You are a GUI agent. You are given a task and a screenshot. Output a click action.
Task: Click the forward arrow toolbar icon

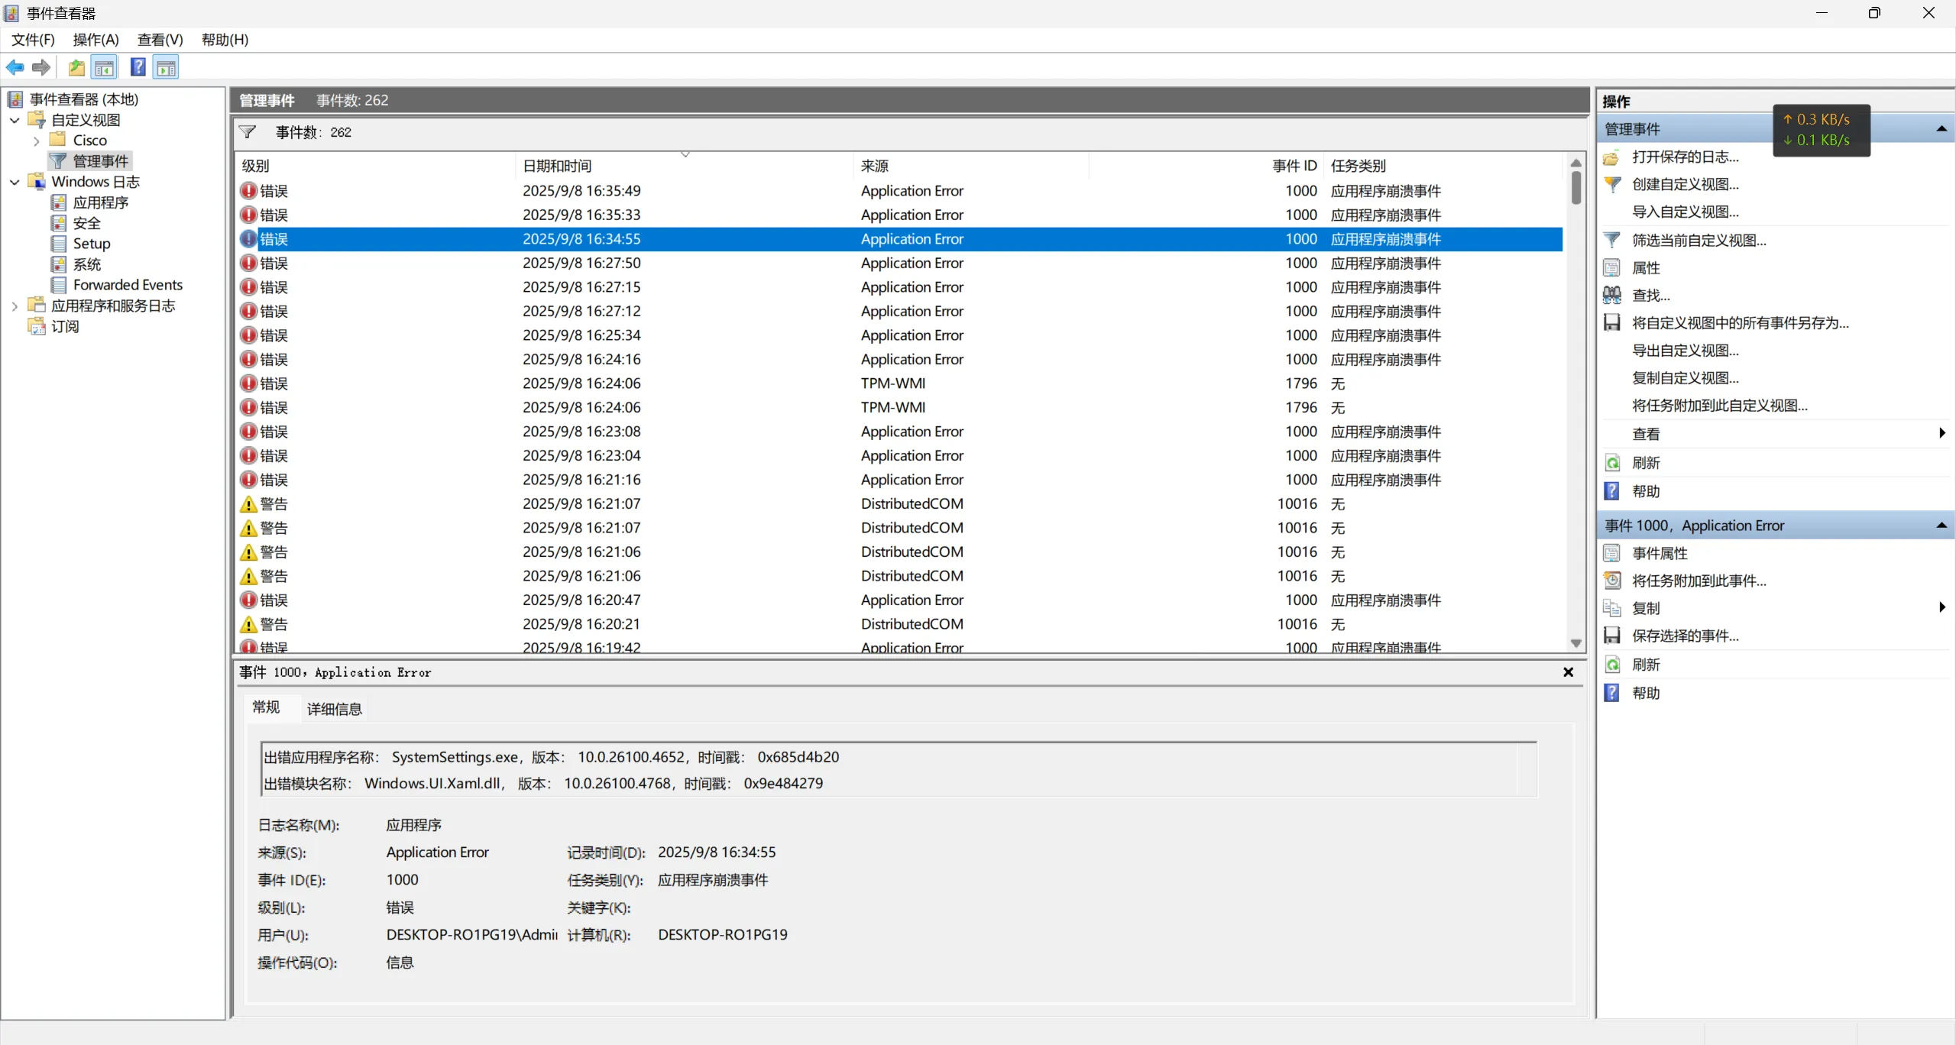[x=42, y=68]
